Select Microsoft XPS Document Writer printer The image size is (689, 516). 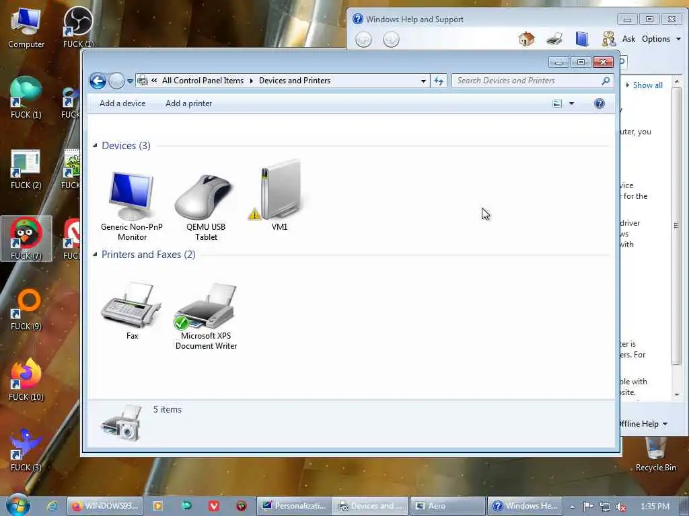[206, 315]
